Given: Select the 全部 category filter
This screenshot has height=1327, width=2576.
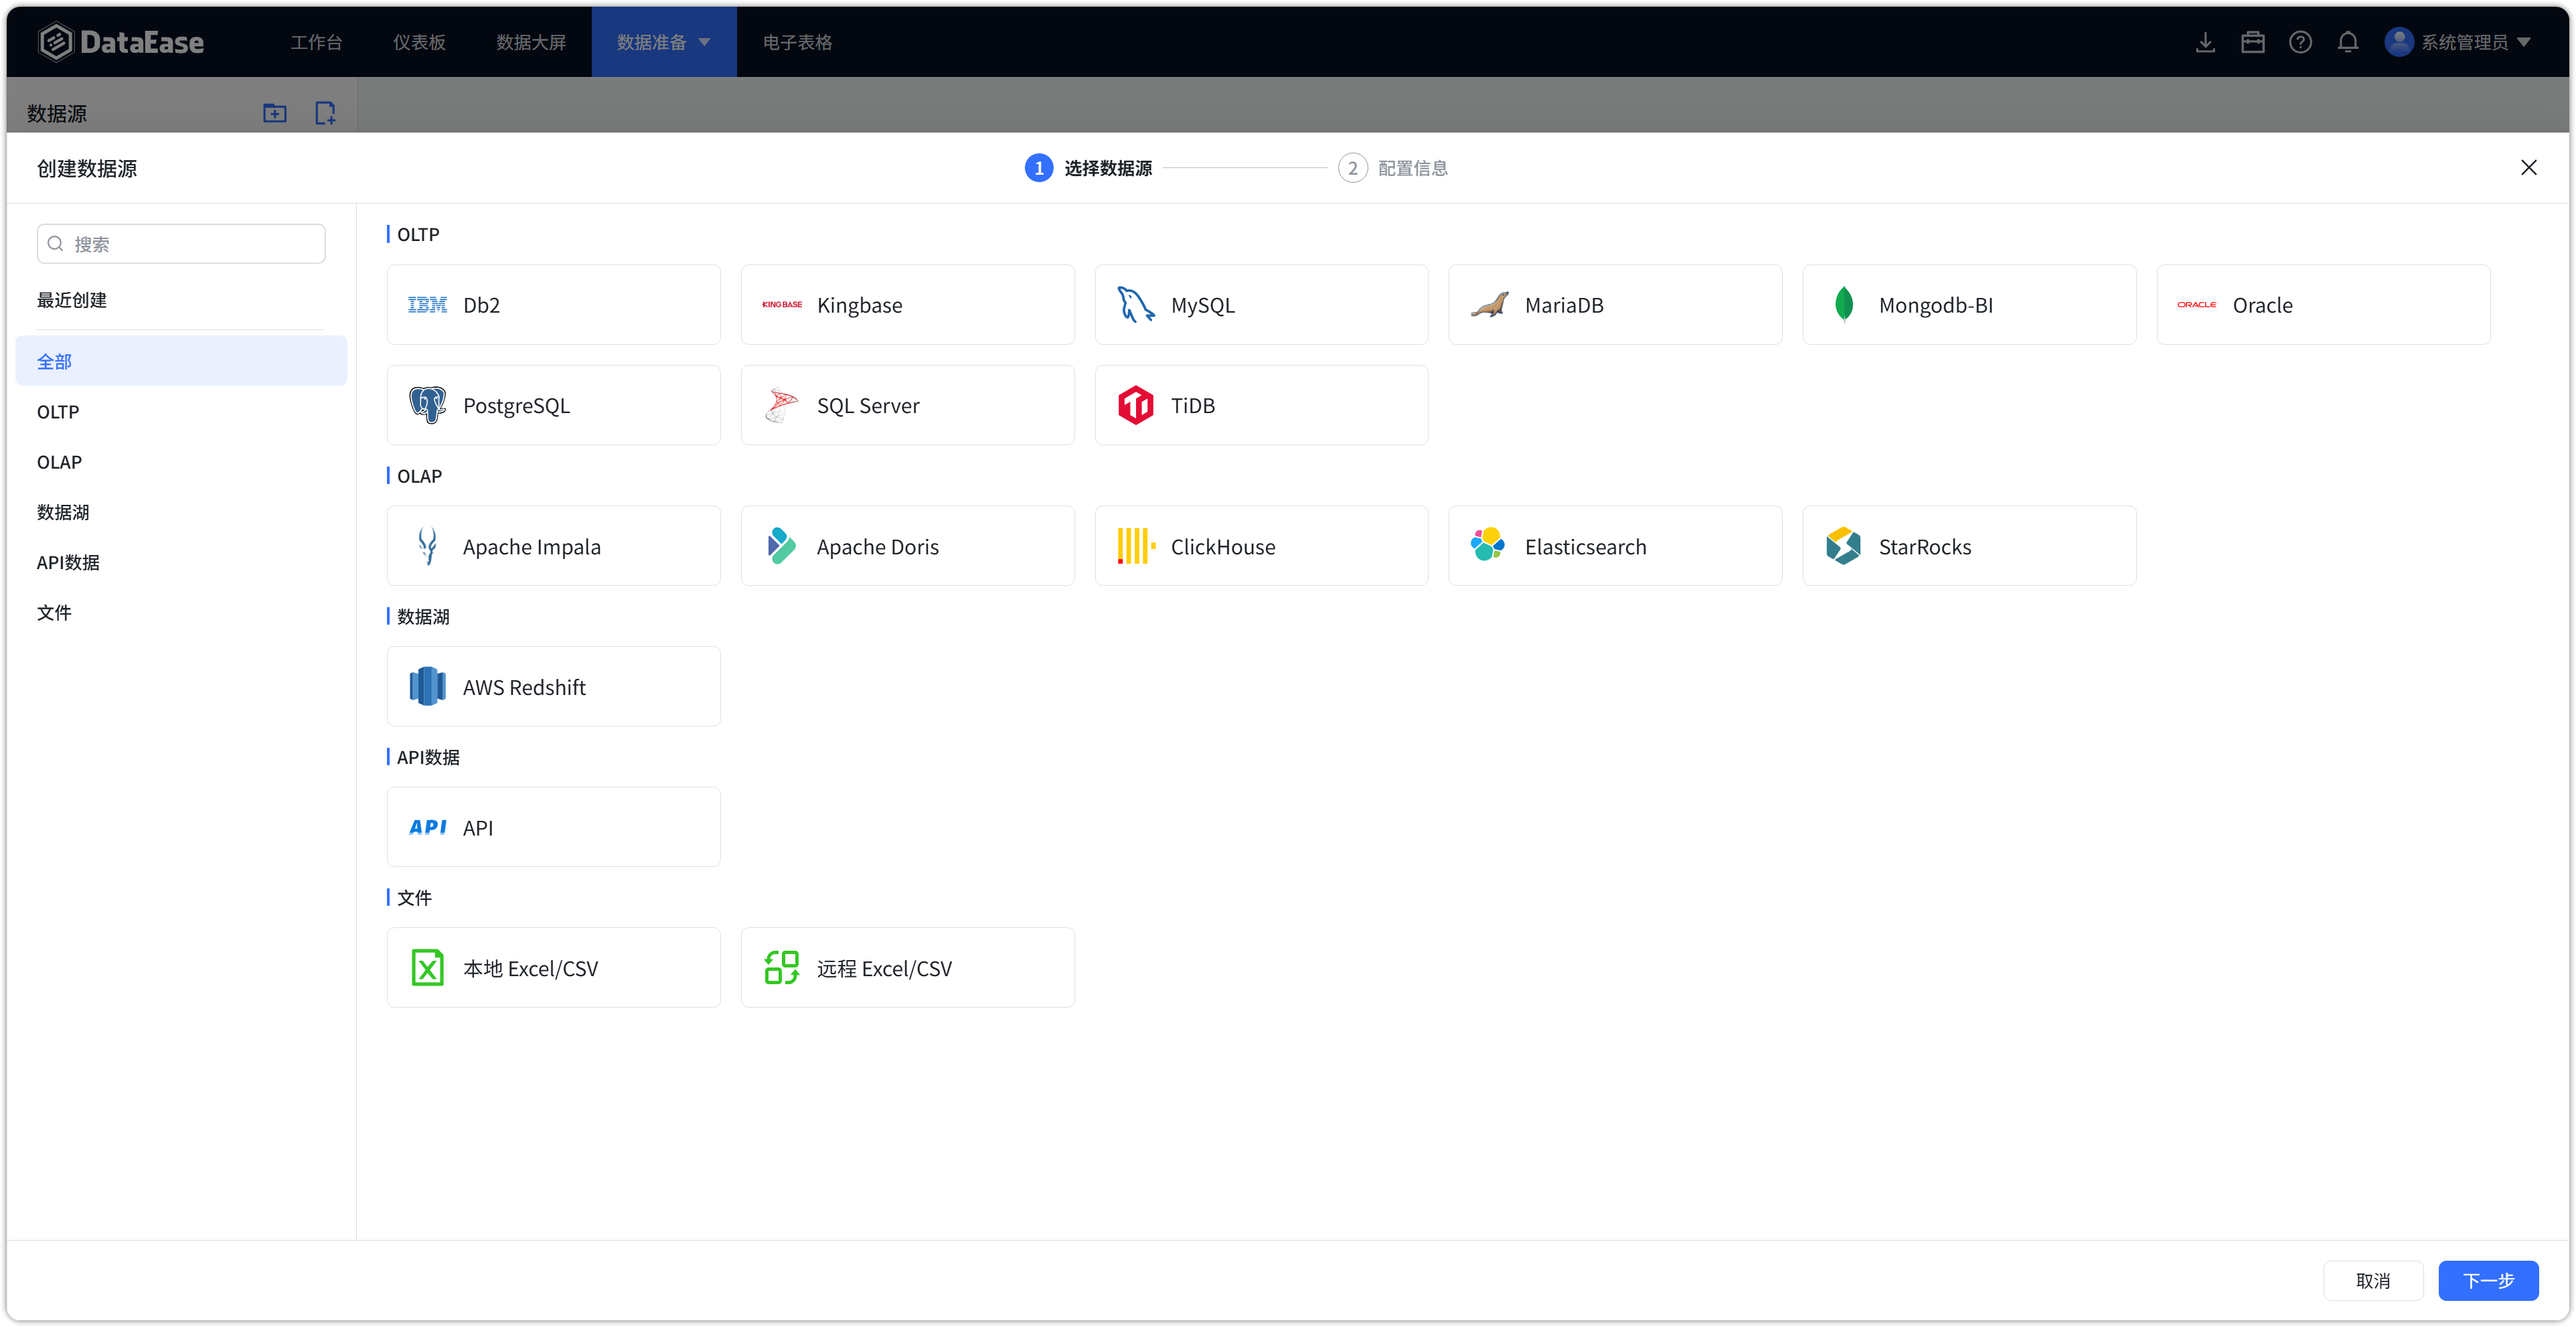Looking at the screenshot, I should click(181, 361).
